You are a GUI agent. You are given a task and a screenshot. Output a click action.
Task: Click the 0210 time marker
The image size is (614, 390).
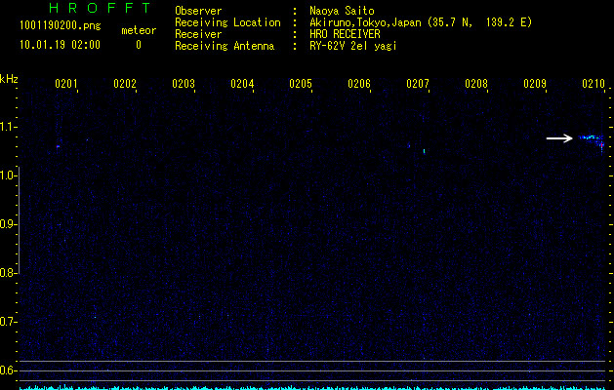pyautogui.click(x=594, y=85)
